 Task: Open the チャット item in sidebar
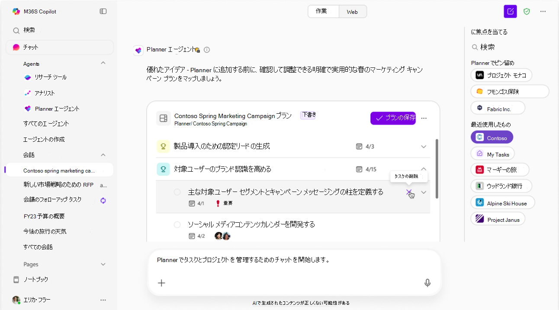click(60, 47)
